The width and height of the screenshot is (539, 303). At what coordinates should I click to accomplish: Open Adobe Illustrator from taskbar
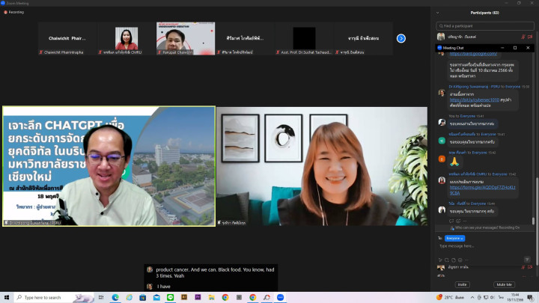(x=184, y=297)
